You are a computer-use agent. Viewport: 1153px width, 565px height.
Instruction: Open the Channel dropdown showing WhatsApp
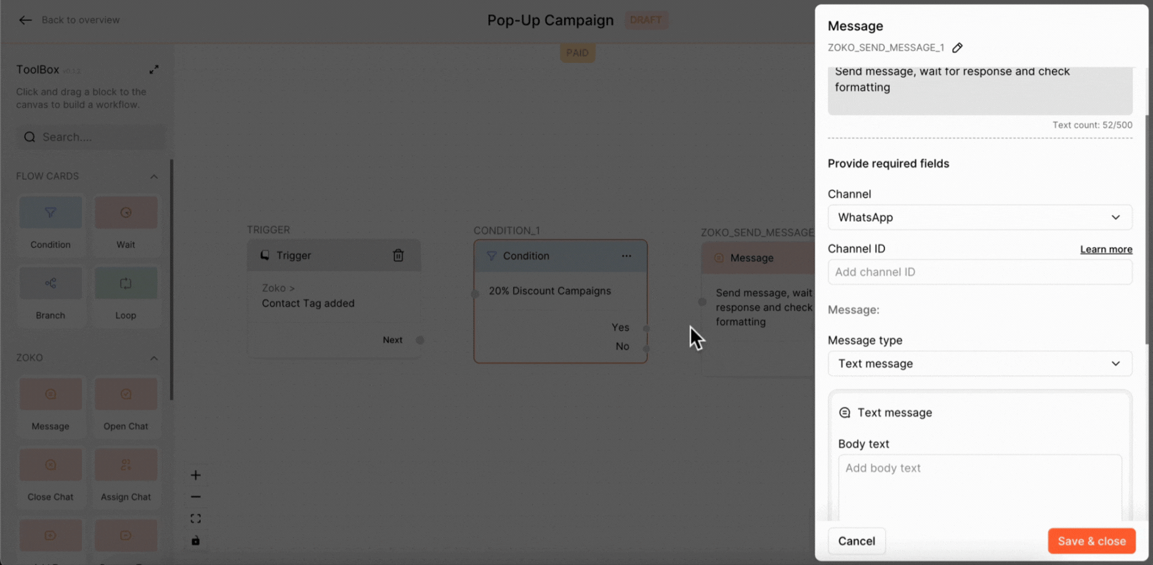[979, 217]
